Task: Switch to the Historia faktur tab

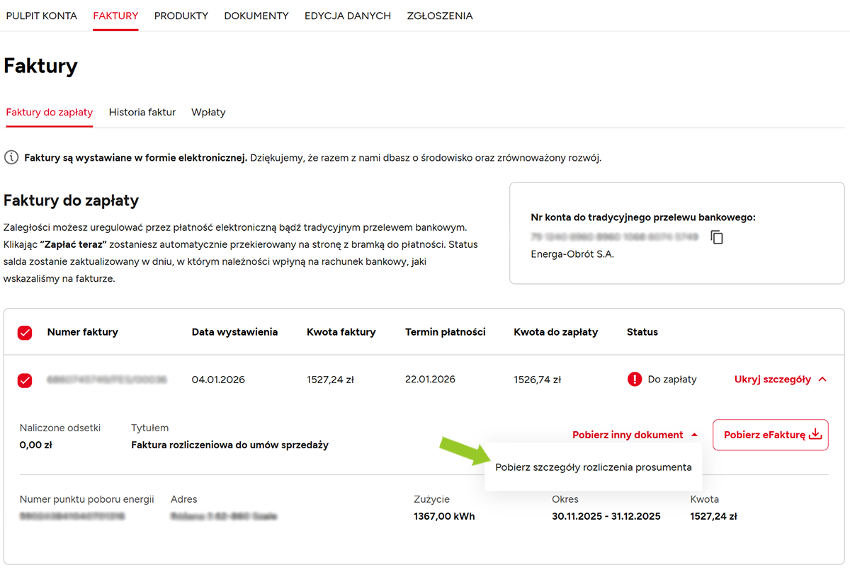Action: (x=142, y=112)
